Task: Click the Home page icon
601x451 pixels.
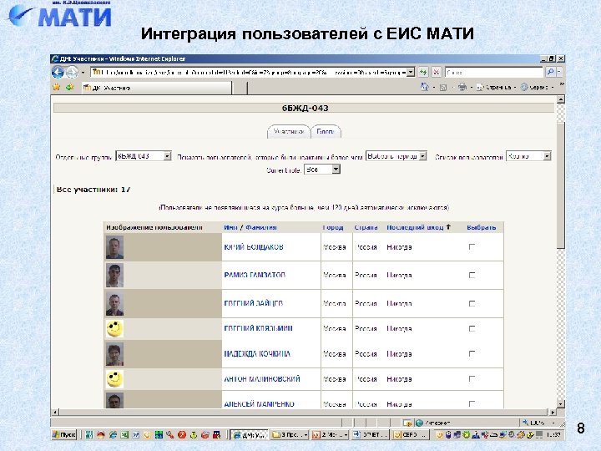Action: [425, 87]
